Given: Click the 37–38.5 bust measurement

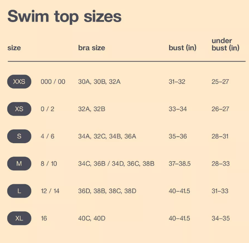Looking at the screenshot, I should 180,164.
